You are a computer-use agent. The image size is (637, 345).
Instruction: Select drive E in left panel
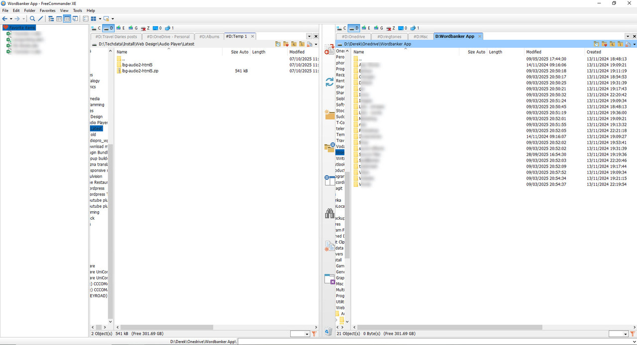point(121,28)
